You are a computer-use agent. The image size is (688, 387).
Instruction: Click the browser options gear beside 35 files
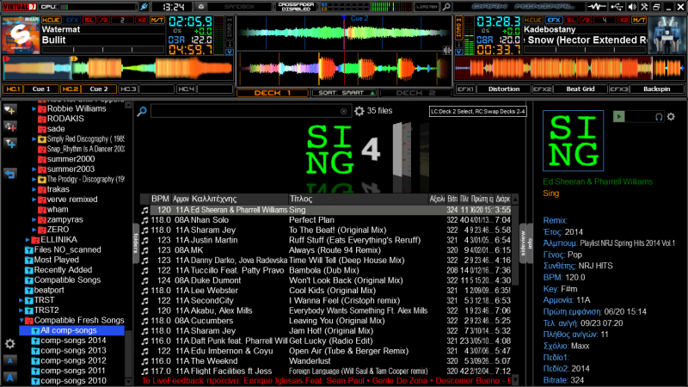click(359, 111)
